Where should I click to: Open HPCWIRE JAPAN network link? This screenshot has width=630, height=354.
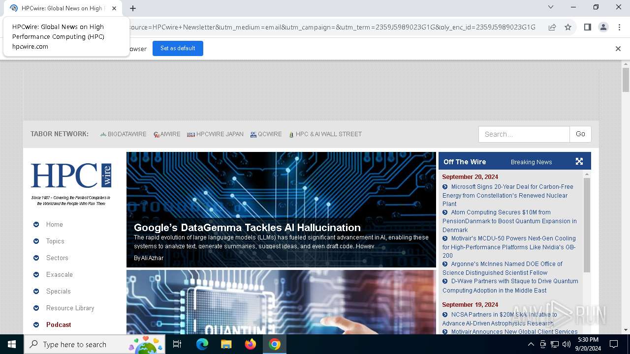(x=215, y=134)
